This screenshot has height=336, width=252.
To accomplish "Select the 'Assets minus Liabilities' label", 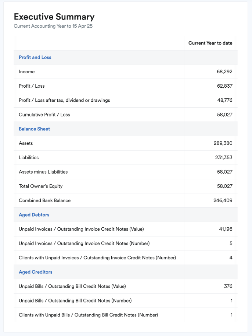I will pyautogui.click(x=43, y=172).
